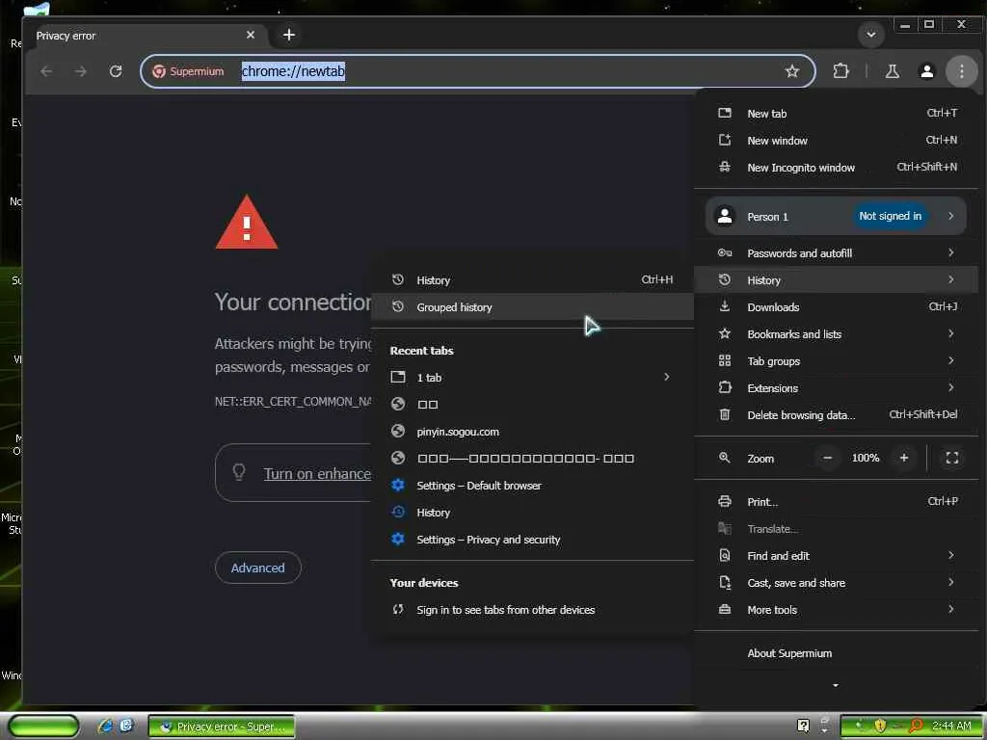Expand Cast, save and share submenu
This screenshot has width=987, height=740.
837,583
